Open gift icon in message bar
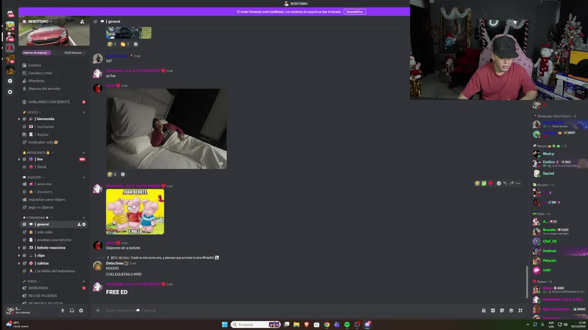 coord(484,311)
